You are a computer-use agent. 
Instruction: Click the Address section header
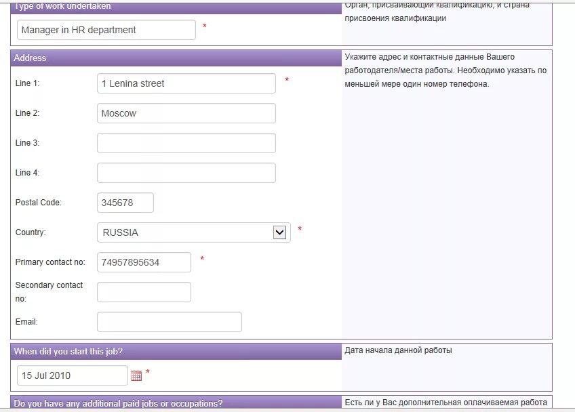(x=176, y=58)
